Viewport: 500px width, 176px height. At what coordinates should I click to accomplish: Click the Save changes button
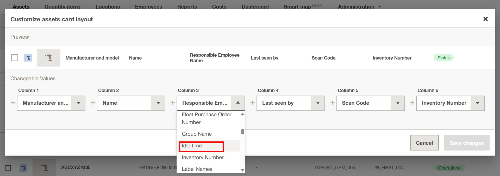[466, 143]
